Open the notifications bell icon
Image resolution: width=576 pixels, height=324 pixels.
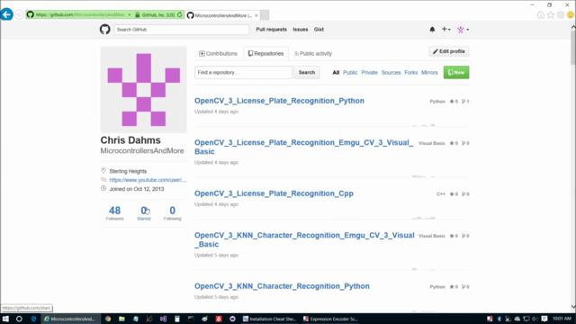(x=432, y=29)
